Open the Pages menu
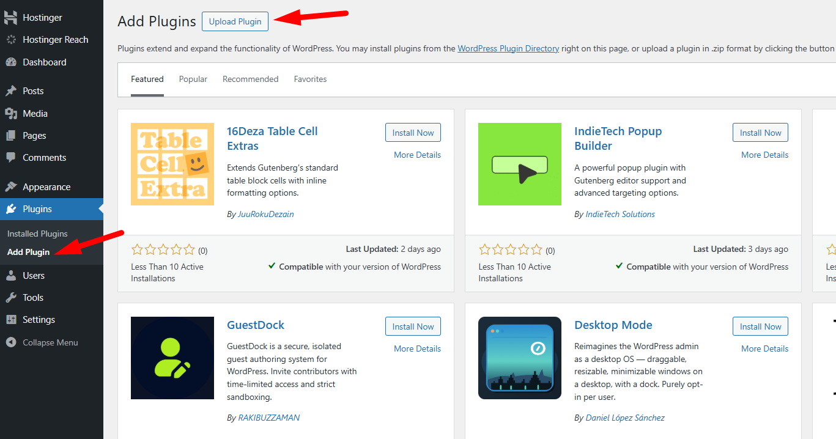Image resolution: width=836 pixels, height=439 pixels. 51,136
